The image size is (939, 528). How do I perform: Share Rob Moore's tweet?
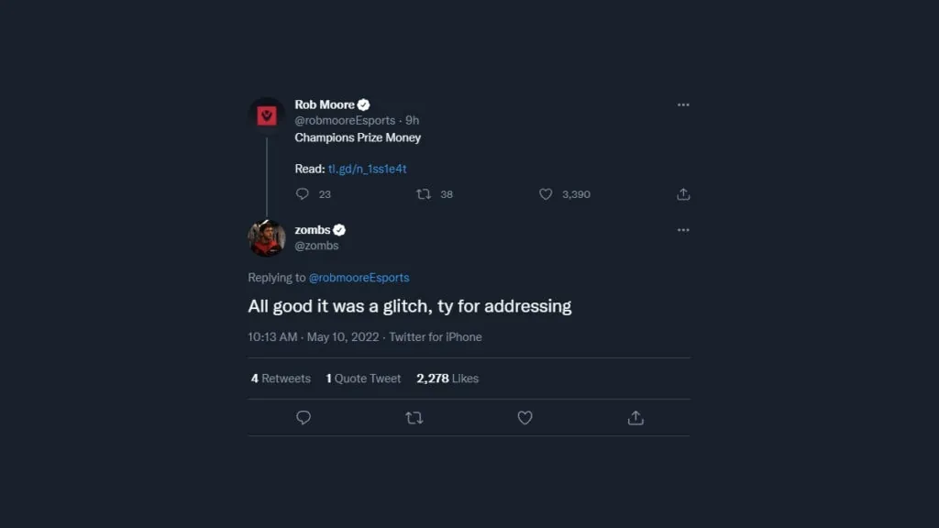[x=683, y=194]
